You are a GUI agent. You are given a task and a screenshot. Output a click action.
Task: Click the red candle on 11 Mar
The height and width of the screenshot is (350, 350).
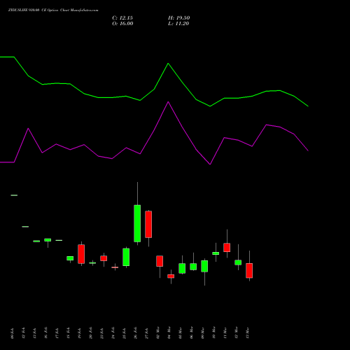point(227,247)
